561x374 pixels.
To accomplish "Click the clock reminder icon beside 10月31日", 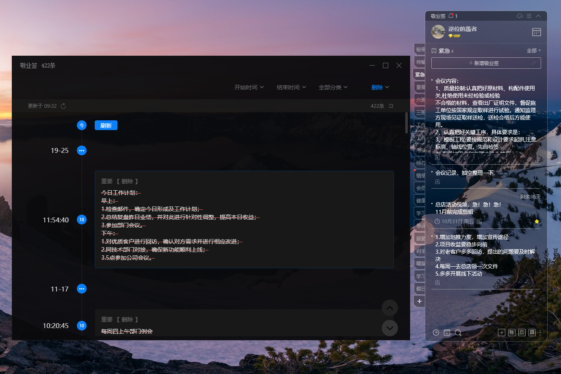I will [x=437, y=222].
